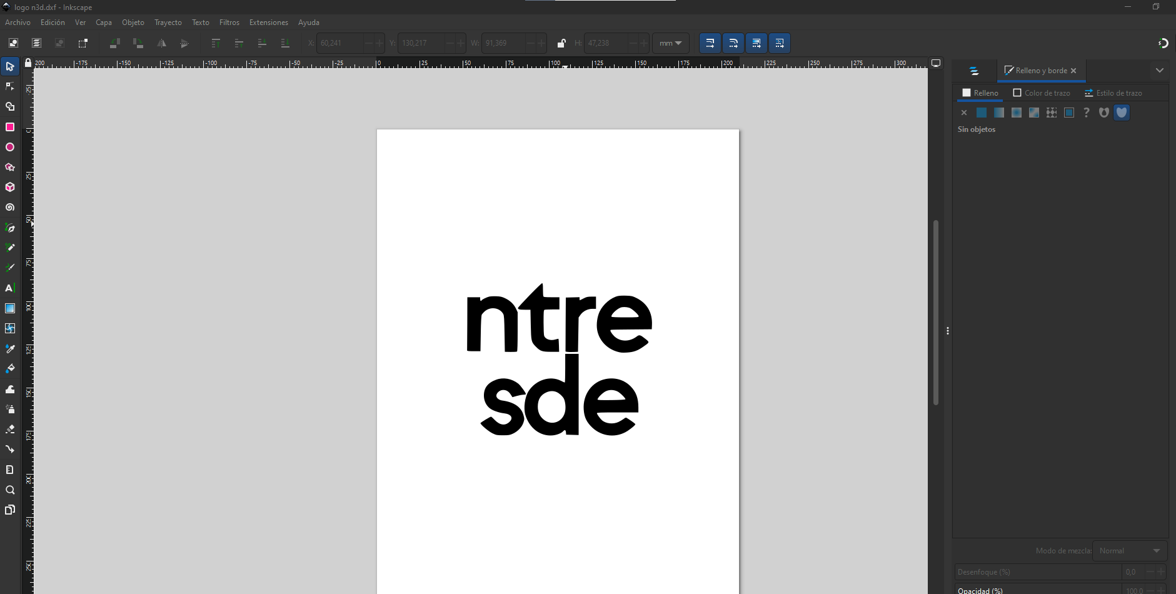
Task: Select the Tweak tool
Action: point(10,389)
